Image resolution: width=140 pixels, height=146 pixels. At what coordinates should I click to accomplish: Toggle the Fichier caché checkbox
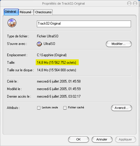click(x=65, y=108)
